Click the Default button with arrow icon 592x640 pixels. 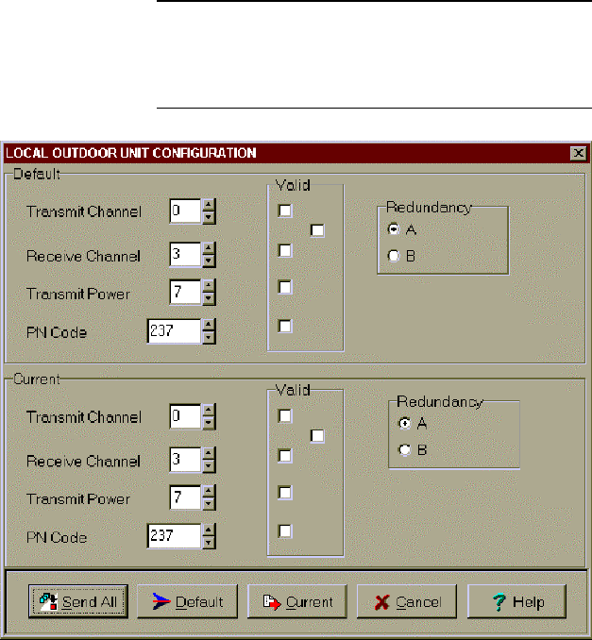click(x=187, y=601)
